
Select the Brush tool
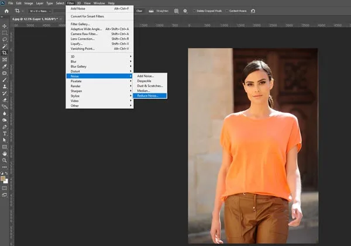[x=5, y=79]
